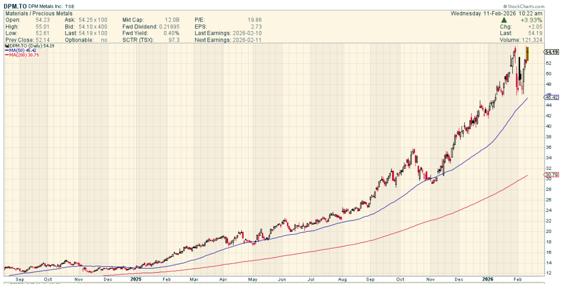Select the 45.42 MA(50) axis tag
The image size is (563, 284).
coord(551,97)
